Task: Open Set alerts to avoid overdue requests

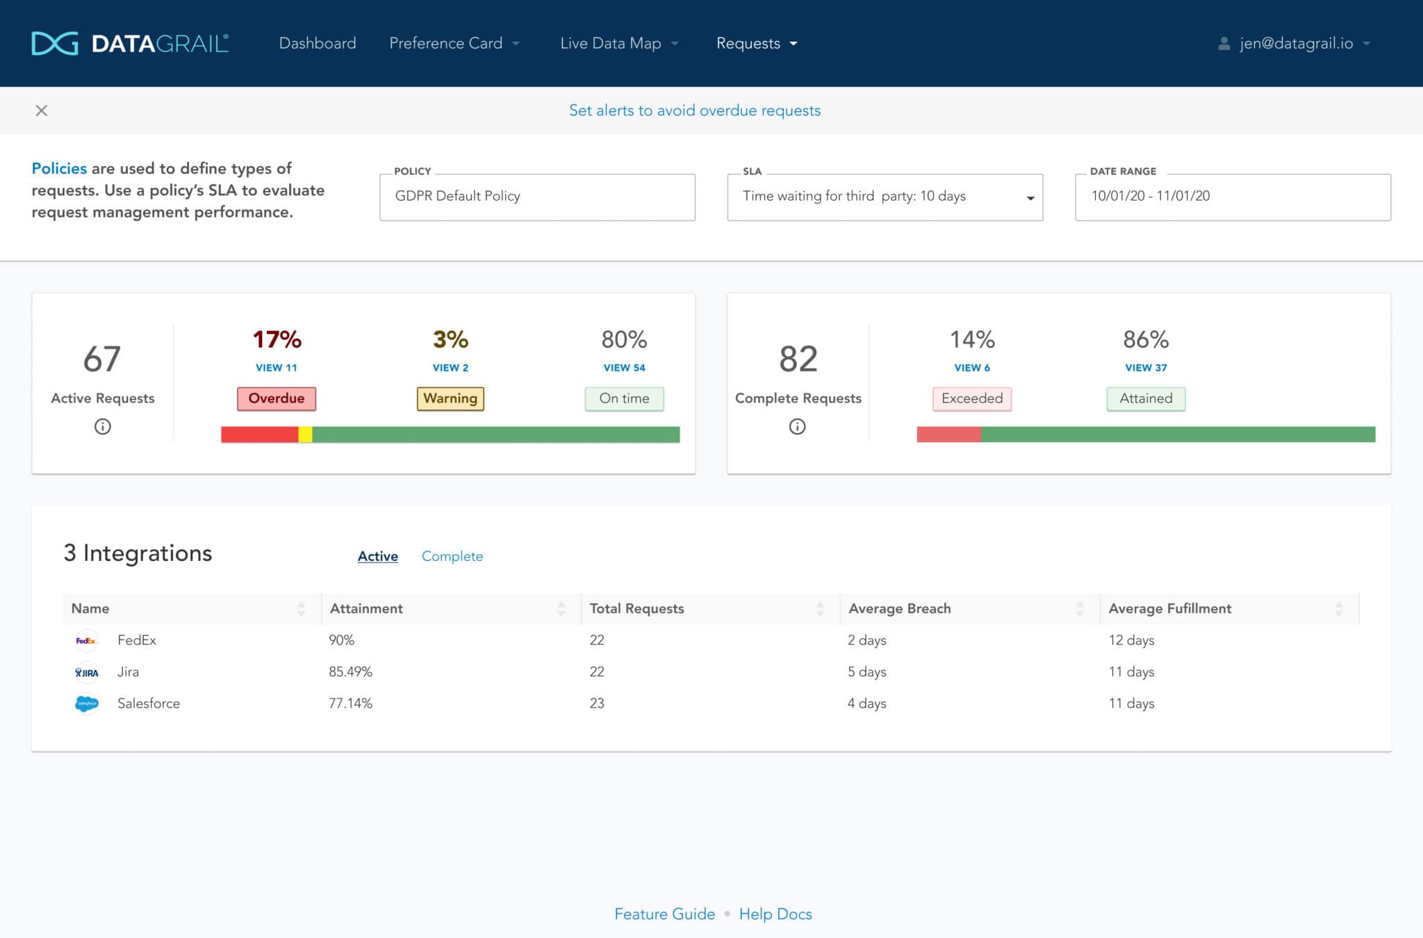Action: coord(694,110)
